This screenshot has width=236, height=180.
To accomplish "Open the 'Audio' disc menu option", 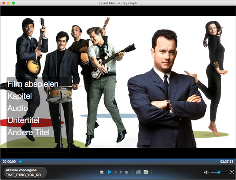I will (18, 108).
